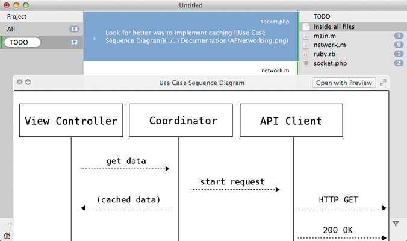
Task: Click the fullscreen expand arrows in preview
Action: click(x=383, y=83)
